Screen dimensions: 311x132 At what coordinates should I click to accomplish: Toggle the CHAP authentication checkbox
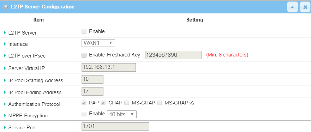pos(103,103)
